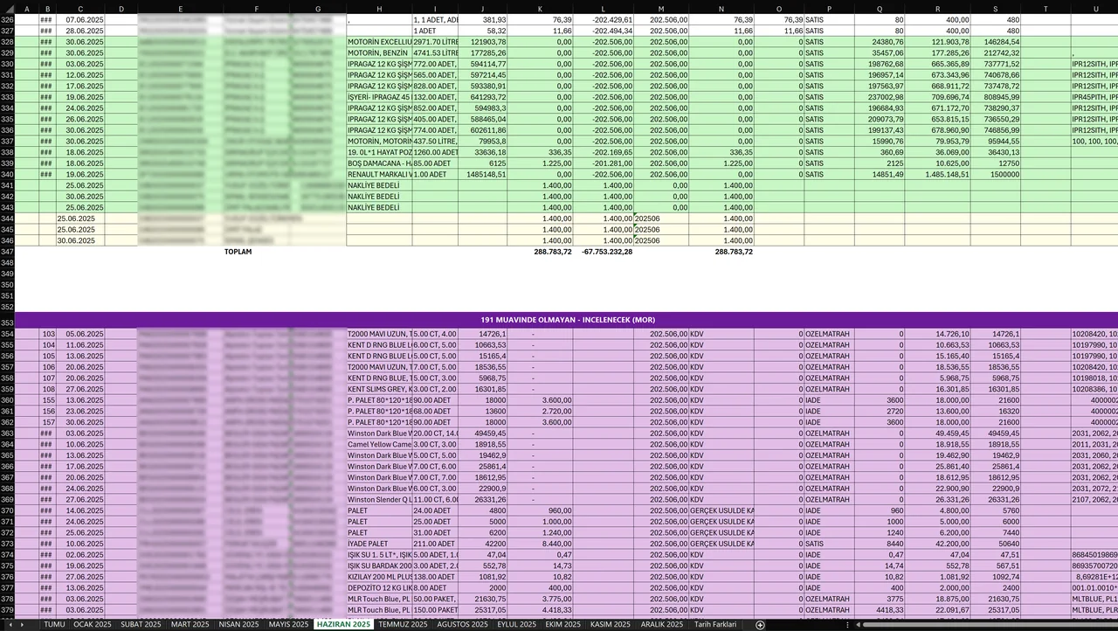Select the MART 2025 sheet tab

pyautogui.click(x=190, y=625)
